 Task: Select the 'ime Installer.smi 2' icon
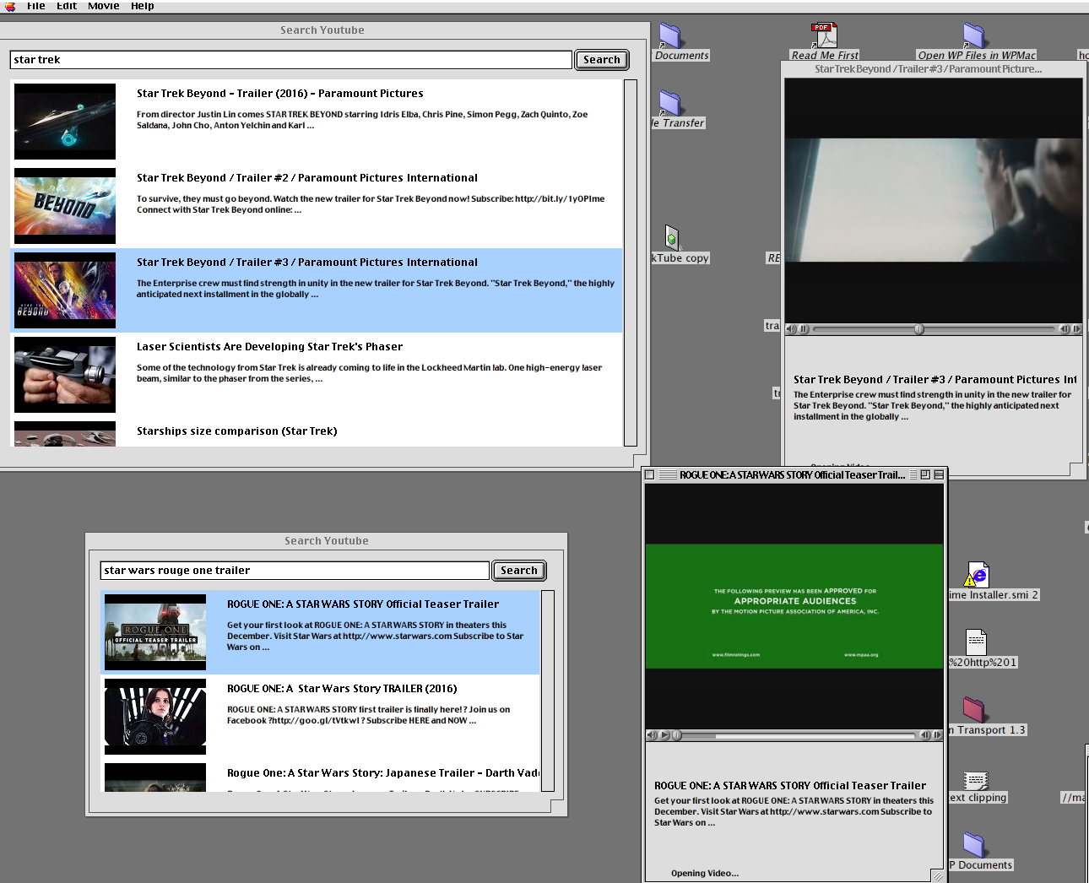click(x=978, y=575)
